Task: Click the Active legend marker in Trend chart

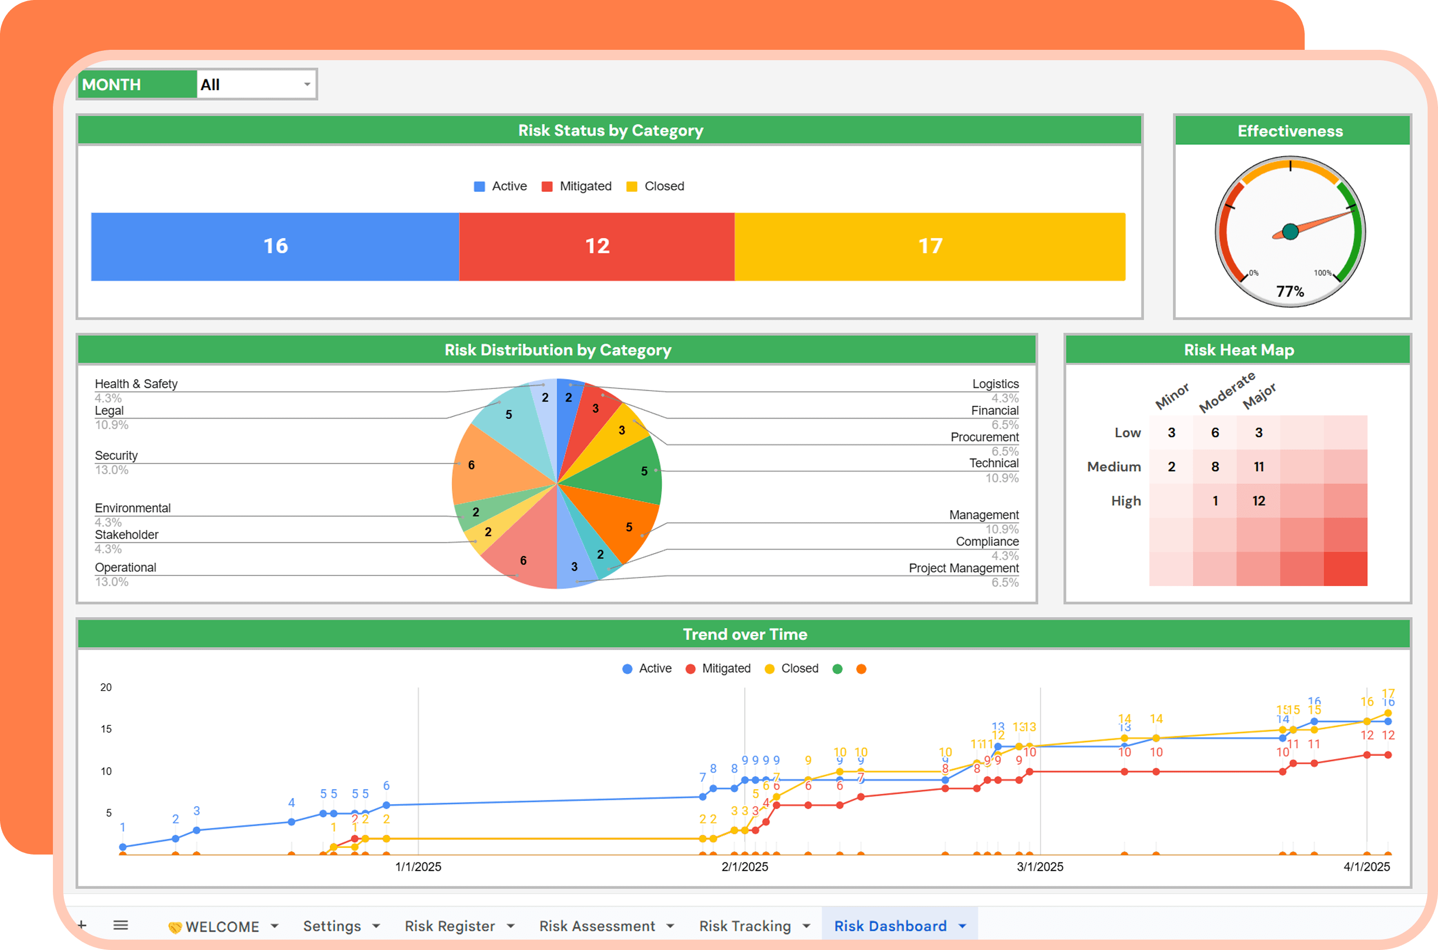Action: pos(628,669)
